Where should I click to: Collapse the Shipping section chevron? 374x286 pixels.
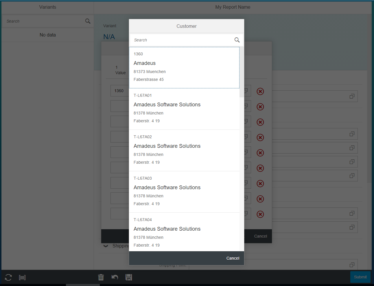(106, 246)
